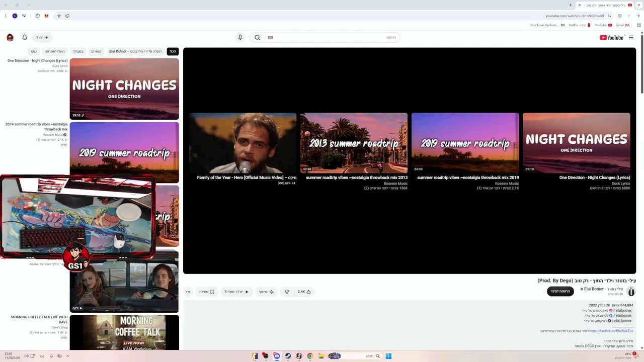644x362 pixels.
Task: Open more actions three-dot menu
Action: pos(188,292)
